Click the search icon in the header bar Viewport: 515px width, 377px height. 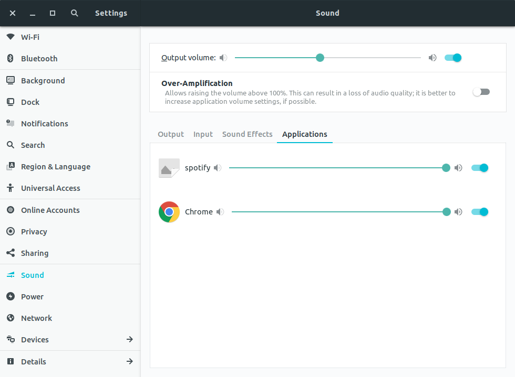tap(75, 13)
